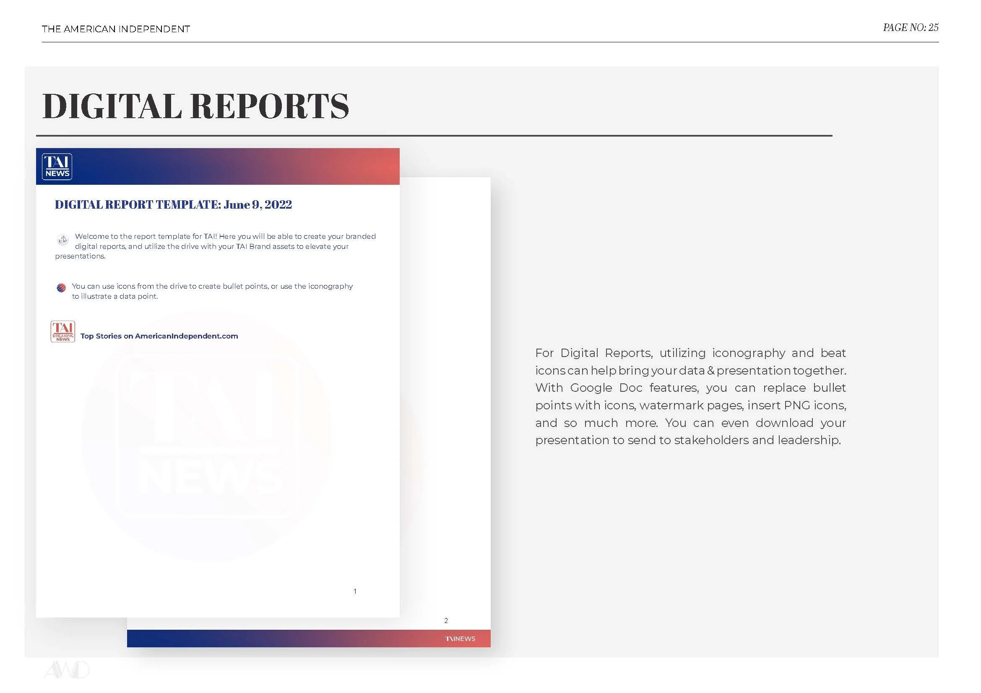This screenshot has height=693, width=981.
Task: Click the red TAI Breaking News logo
Action: pyautogui.click(x=63, y=331)
